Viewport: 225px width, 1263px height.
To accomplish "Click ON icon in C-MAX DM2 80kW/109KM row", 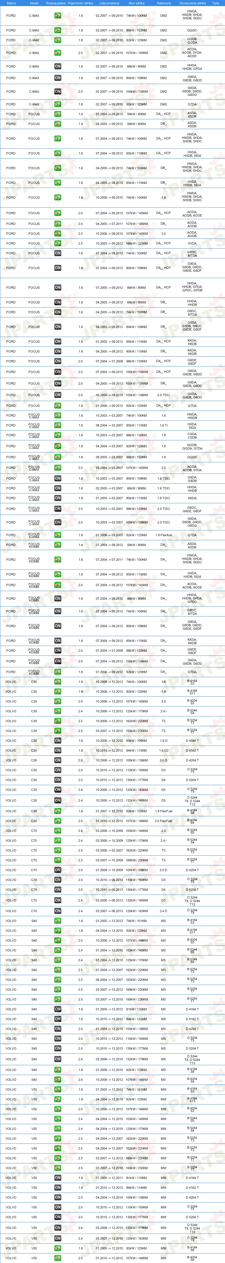I will [58, 78].
